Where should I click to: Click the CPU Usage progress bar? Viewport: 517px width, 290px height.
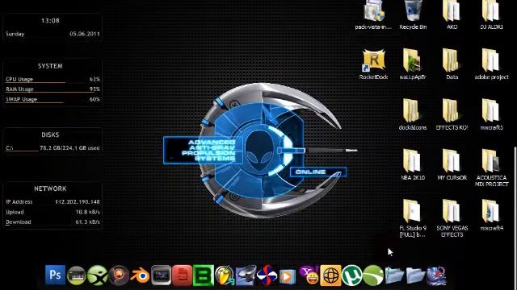coord(53,82)
